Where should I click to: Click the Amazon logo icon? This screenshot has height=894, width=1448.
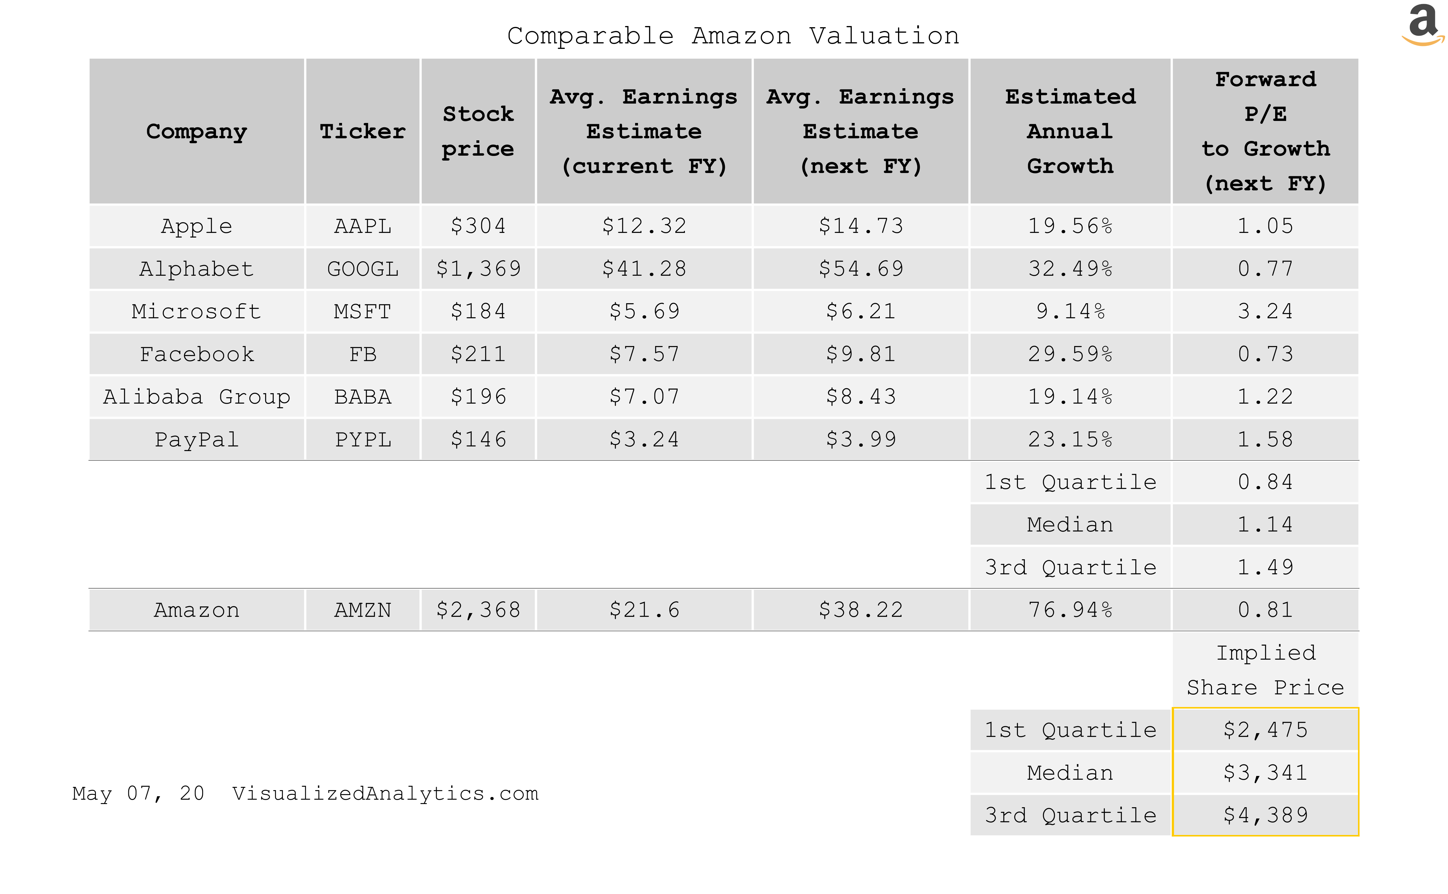coord(1423,25)
